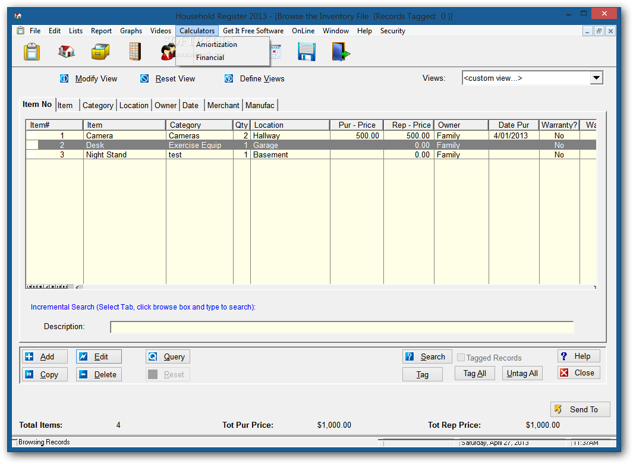
Task: Click the Send To button
Action: (580, 409)
